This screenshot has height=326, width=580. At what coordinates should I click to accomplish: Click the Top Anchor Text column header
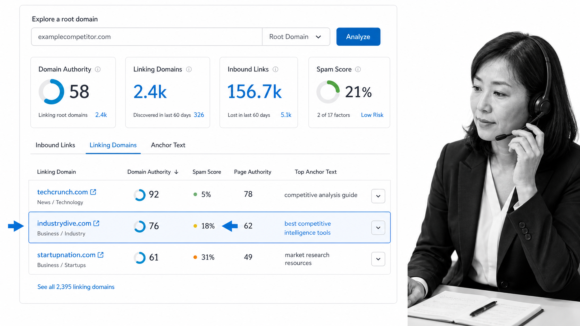pyautogui.click(x=315, y=172)
